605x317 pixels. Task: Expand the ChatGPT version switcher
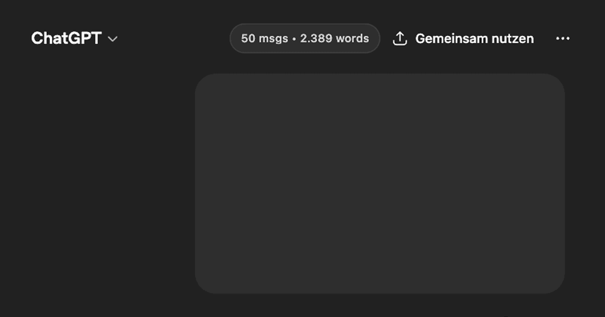tap(74, 38)
